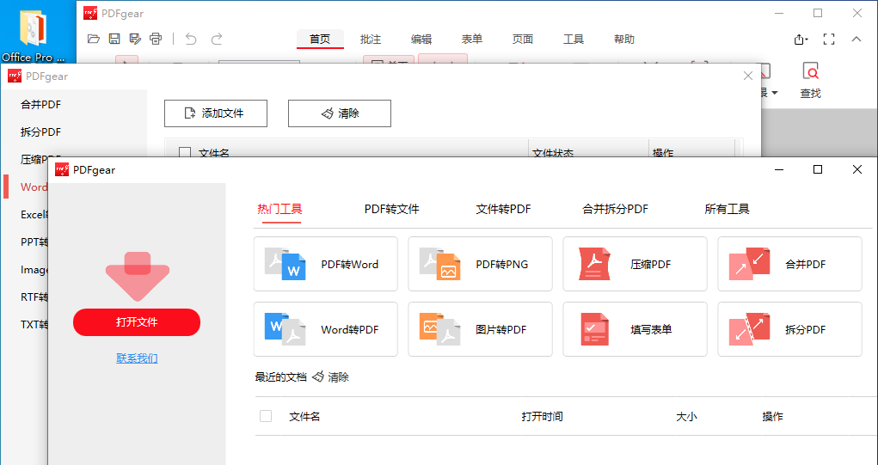
Task: Click the 文件名 column header in recent documents
Action: 304,416
